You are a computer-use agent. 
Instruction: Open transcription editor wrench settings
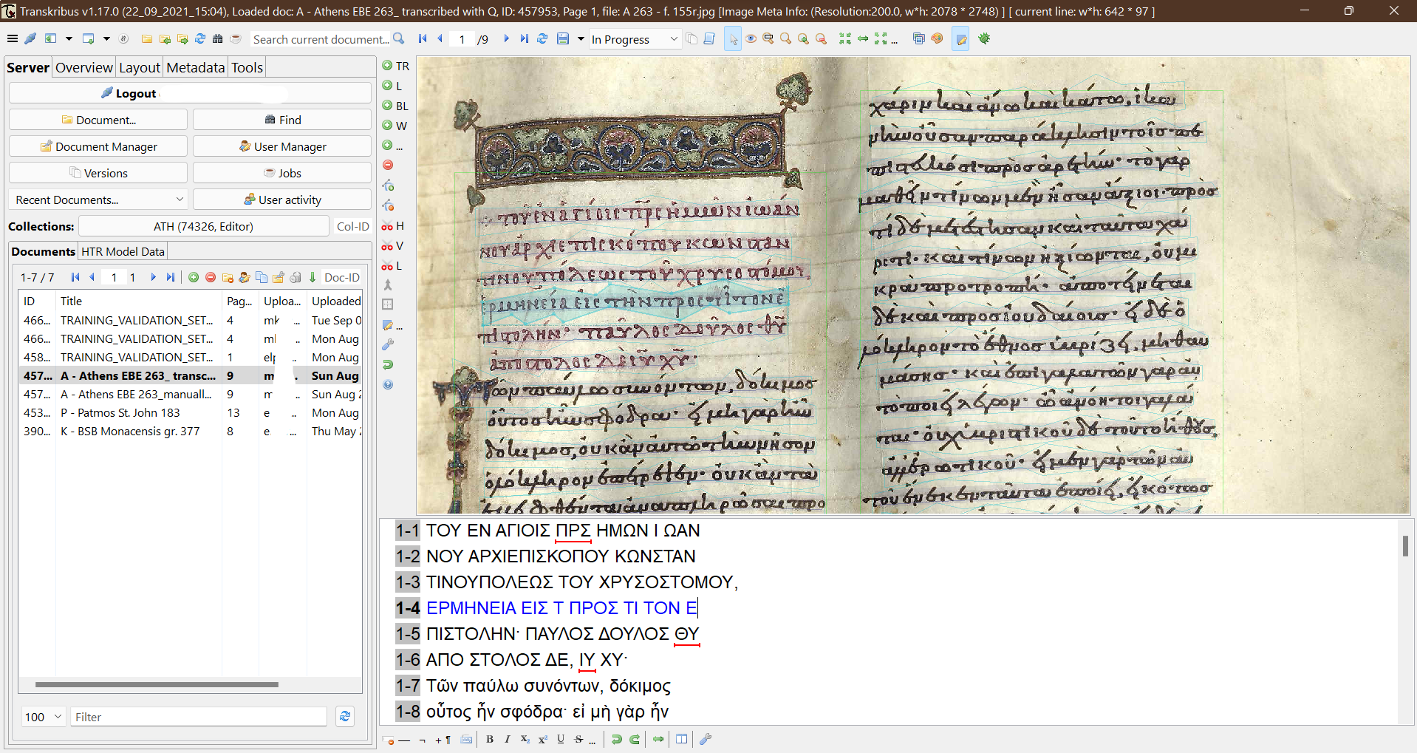706,739
